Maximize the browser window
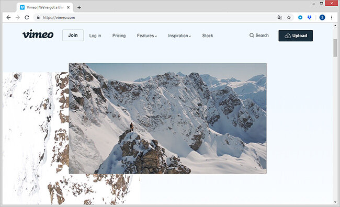This screenshot has width=340, height=207. point(321,3)
